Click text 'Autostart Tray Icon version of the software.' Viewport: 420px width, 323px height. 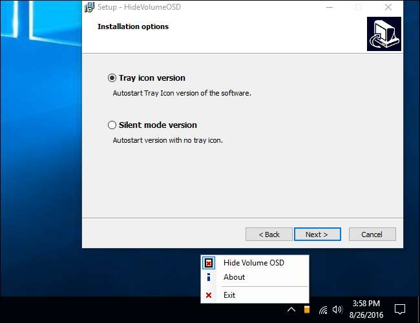coord(182,93)
